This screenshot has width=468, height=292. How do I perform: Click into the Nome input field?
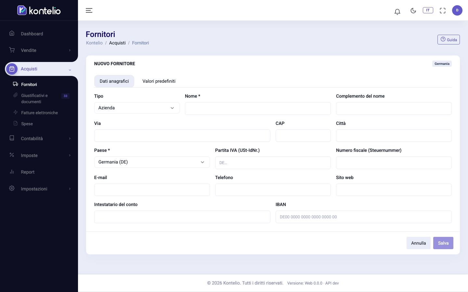click(258, 108)
